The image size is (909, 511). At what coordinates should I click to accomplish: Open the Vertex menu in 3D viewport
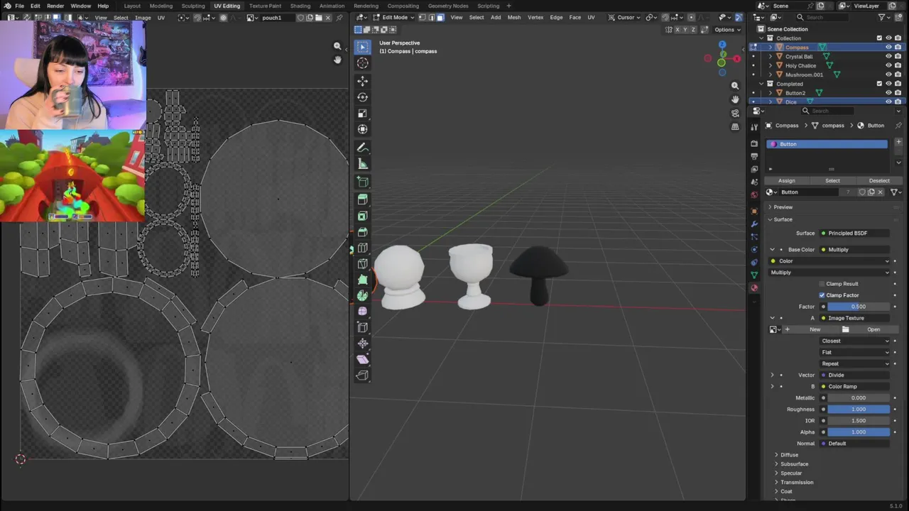pos(535,17)
